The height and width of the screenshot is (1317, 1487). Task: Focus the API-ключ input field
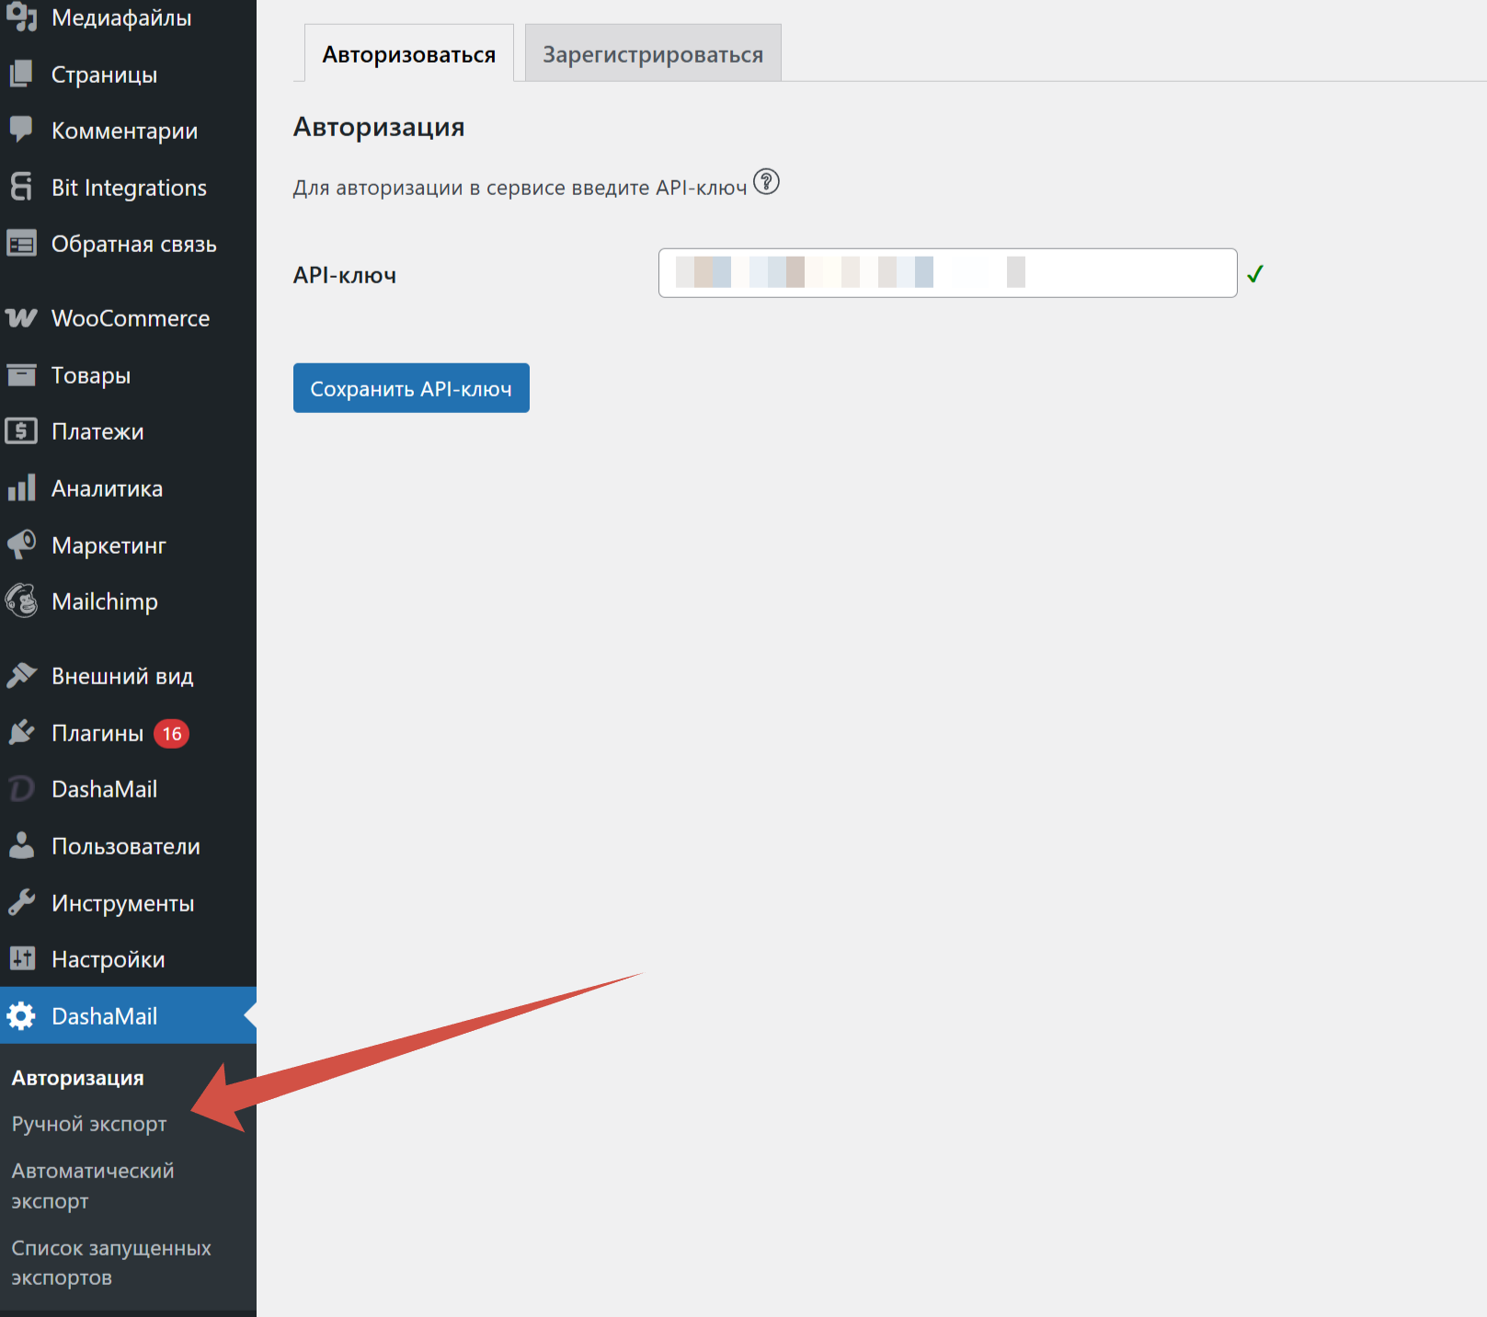click(x=947, y=273)
